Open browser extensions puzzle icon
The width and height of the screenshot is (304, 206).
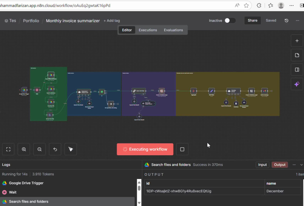(x=259, y=5)
